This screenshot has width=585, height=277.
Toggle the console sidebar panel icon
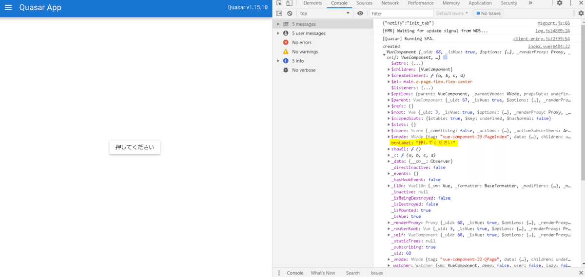coord(279,14)
